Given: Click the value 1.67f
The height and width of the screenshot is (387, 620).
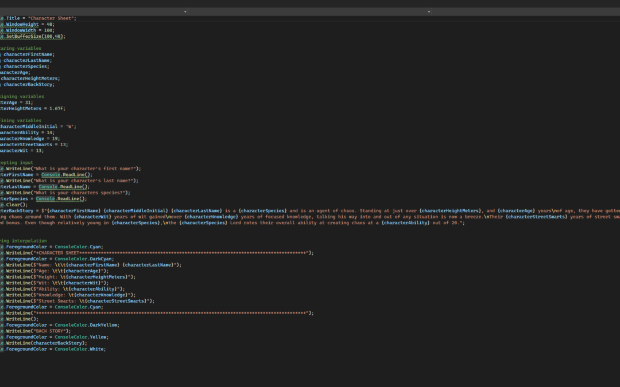Looking at the screenshot, I should 57,108.
